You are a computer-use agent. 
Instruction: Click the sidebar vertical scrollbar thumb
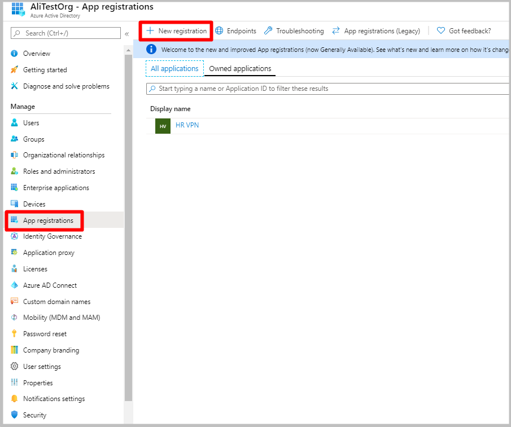pyautogui.click(x=128, y=228)
